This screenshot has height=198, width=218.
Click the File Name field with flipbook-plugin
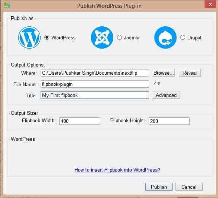tap(95, 84)
